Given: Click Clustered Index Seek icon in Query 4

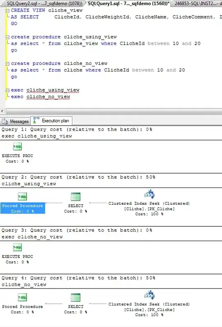Looking at the screenshot, I should point(150,295).
